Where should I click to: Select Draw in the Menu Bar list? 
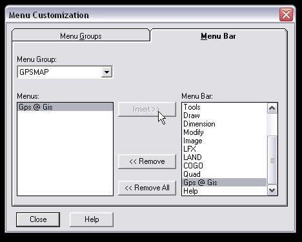(x=225, y=116)
